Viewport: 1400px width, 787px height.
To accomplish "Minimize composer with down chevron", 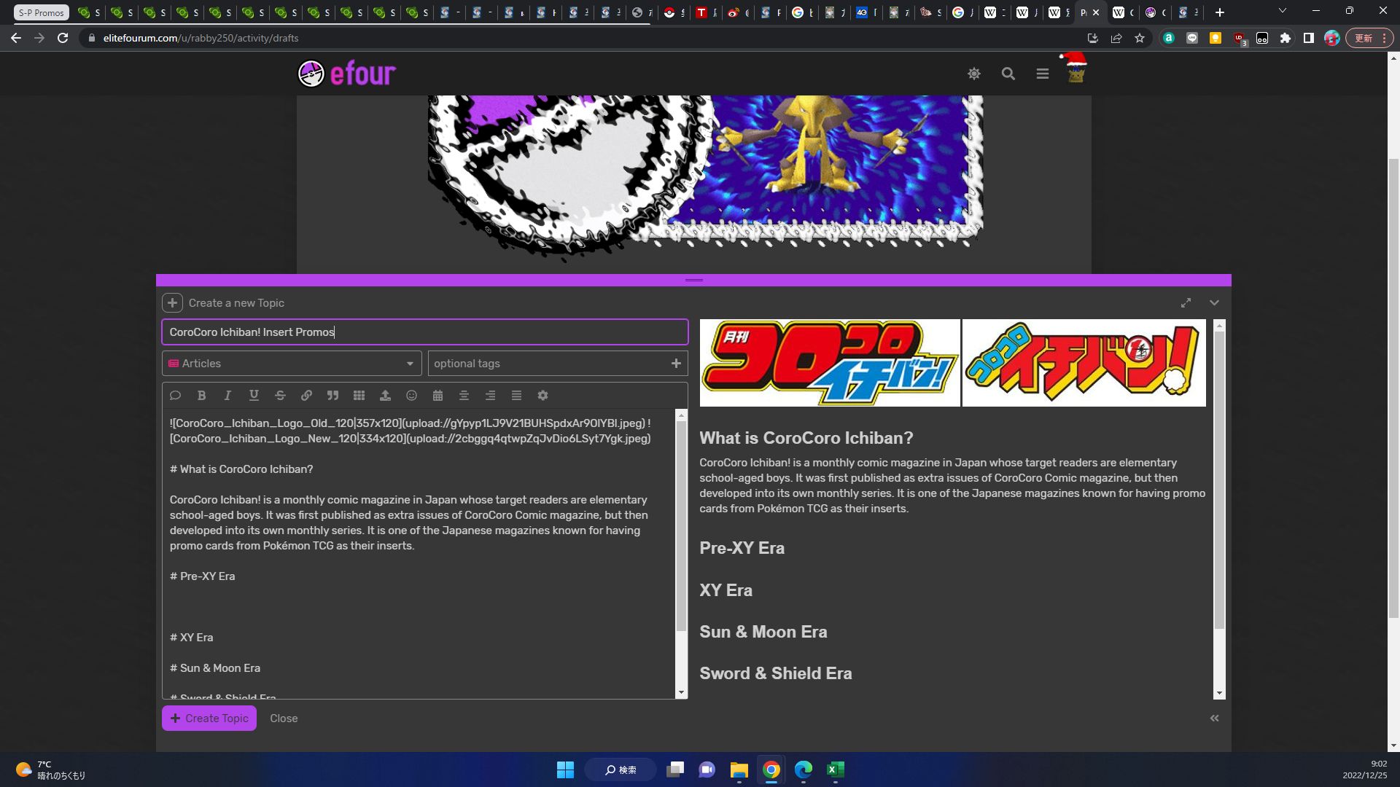I will click(1214, 303).
